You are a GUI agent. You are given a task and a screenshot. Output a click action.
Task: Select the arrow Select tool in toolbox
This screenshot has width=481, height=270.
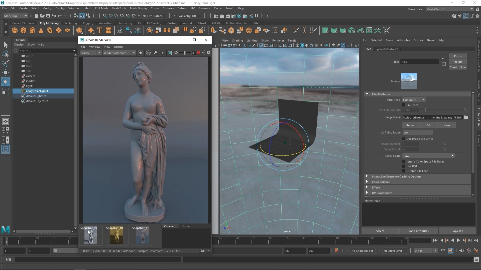point(6,45)
